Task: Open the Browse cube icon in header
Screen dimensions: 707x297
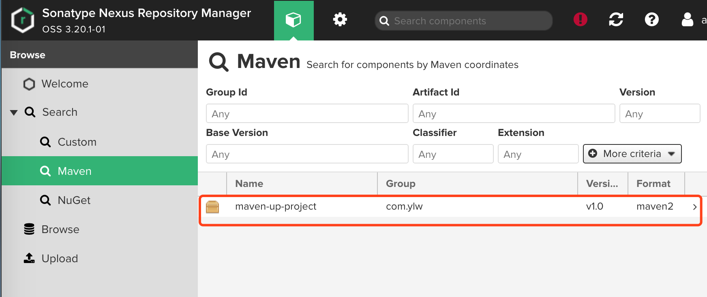Action: [294, 20]
